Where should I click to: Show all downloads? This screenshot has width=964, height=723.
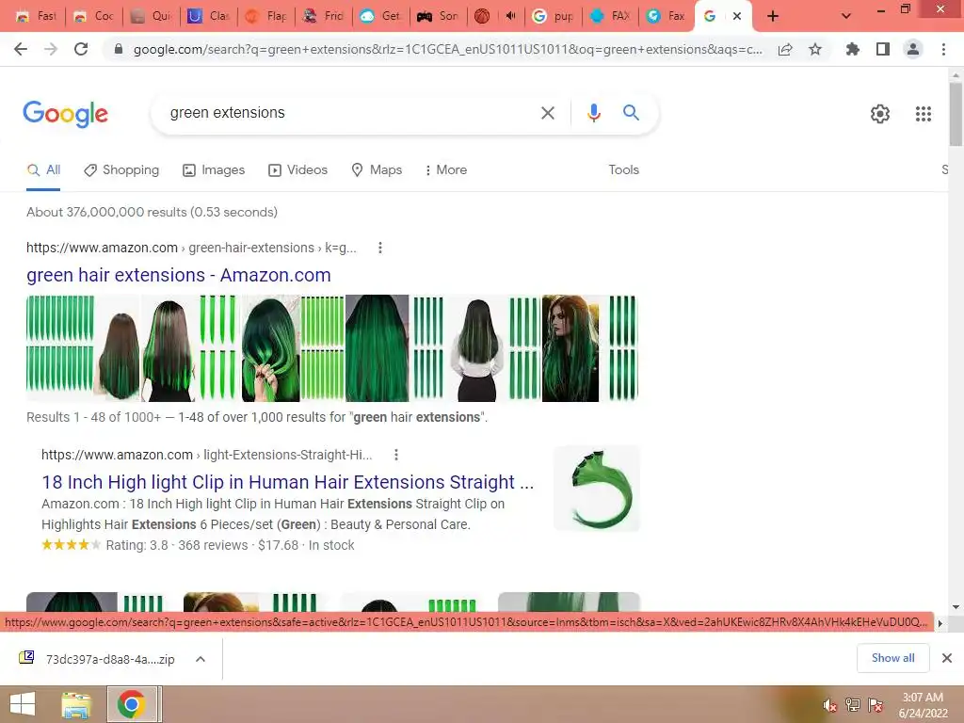(x=892, y=658)
